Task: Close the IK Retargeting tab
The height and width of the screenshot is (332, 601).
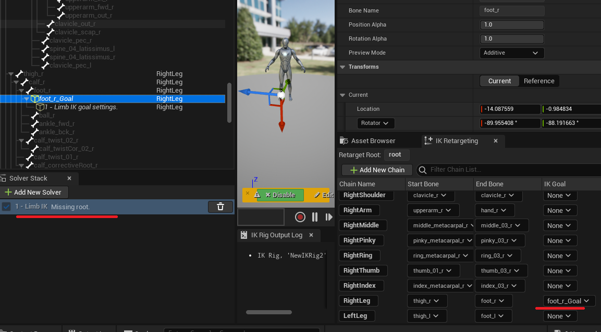Action: pyautogui.click(x=496, y=141)
